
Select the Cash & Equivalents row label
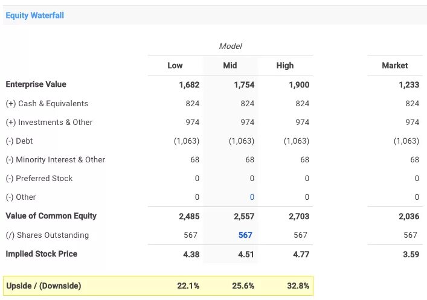pos(47,103)
